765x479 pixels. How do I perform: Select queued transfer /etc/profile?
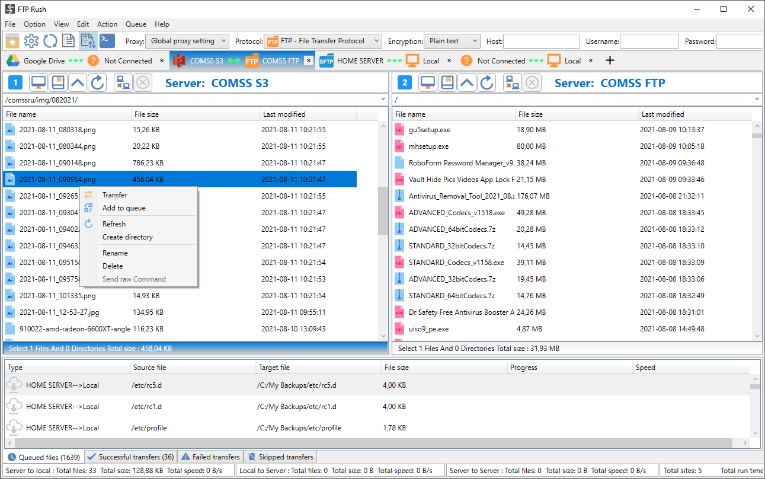pyautogui.click(x=377, y=428)
